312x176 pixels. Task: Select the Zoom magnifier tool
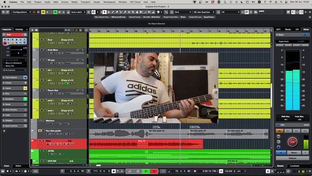point(133,12)
